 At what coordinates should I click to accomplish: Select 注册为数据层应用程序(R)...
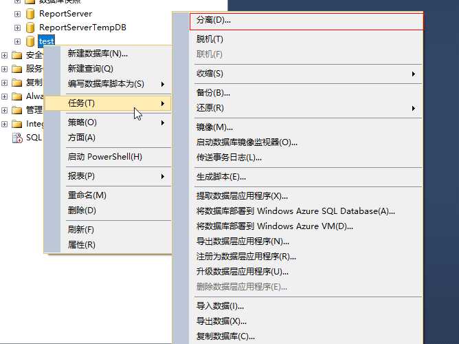[x=298, y=257]
